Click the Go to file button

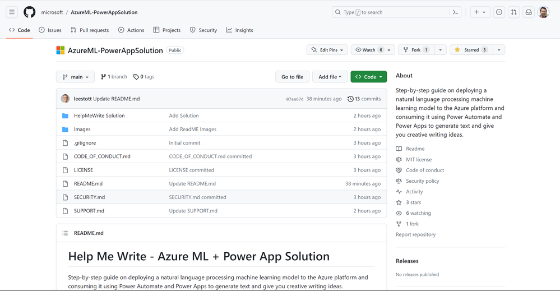point(292,77)
